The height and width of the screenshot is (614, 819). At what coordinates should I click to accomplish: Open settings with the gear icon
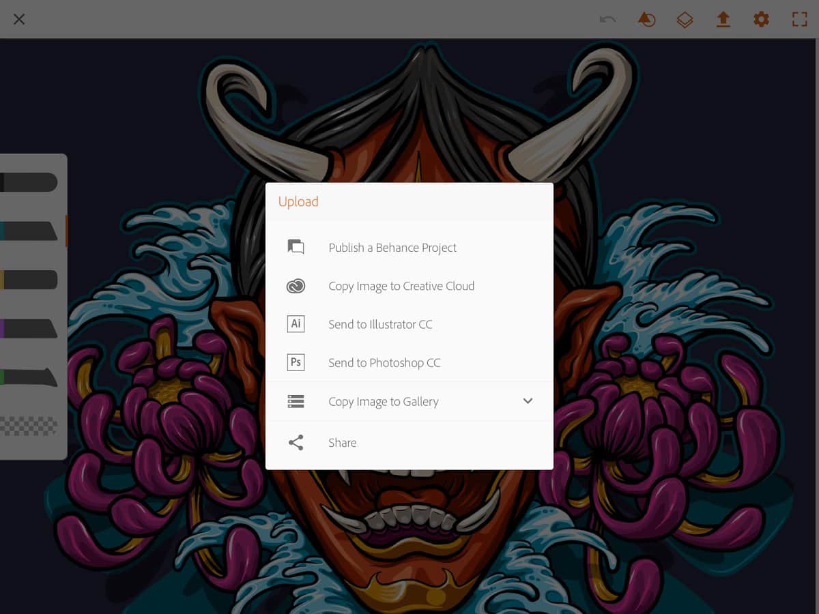761,20
